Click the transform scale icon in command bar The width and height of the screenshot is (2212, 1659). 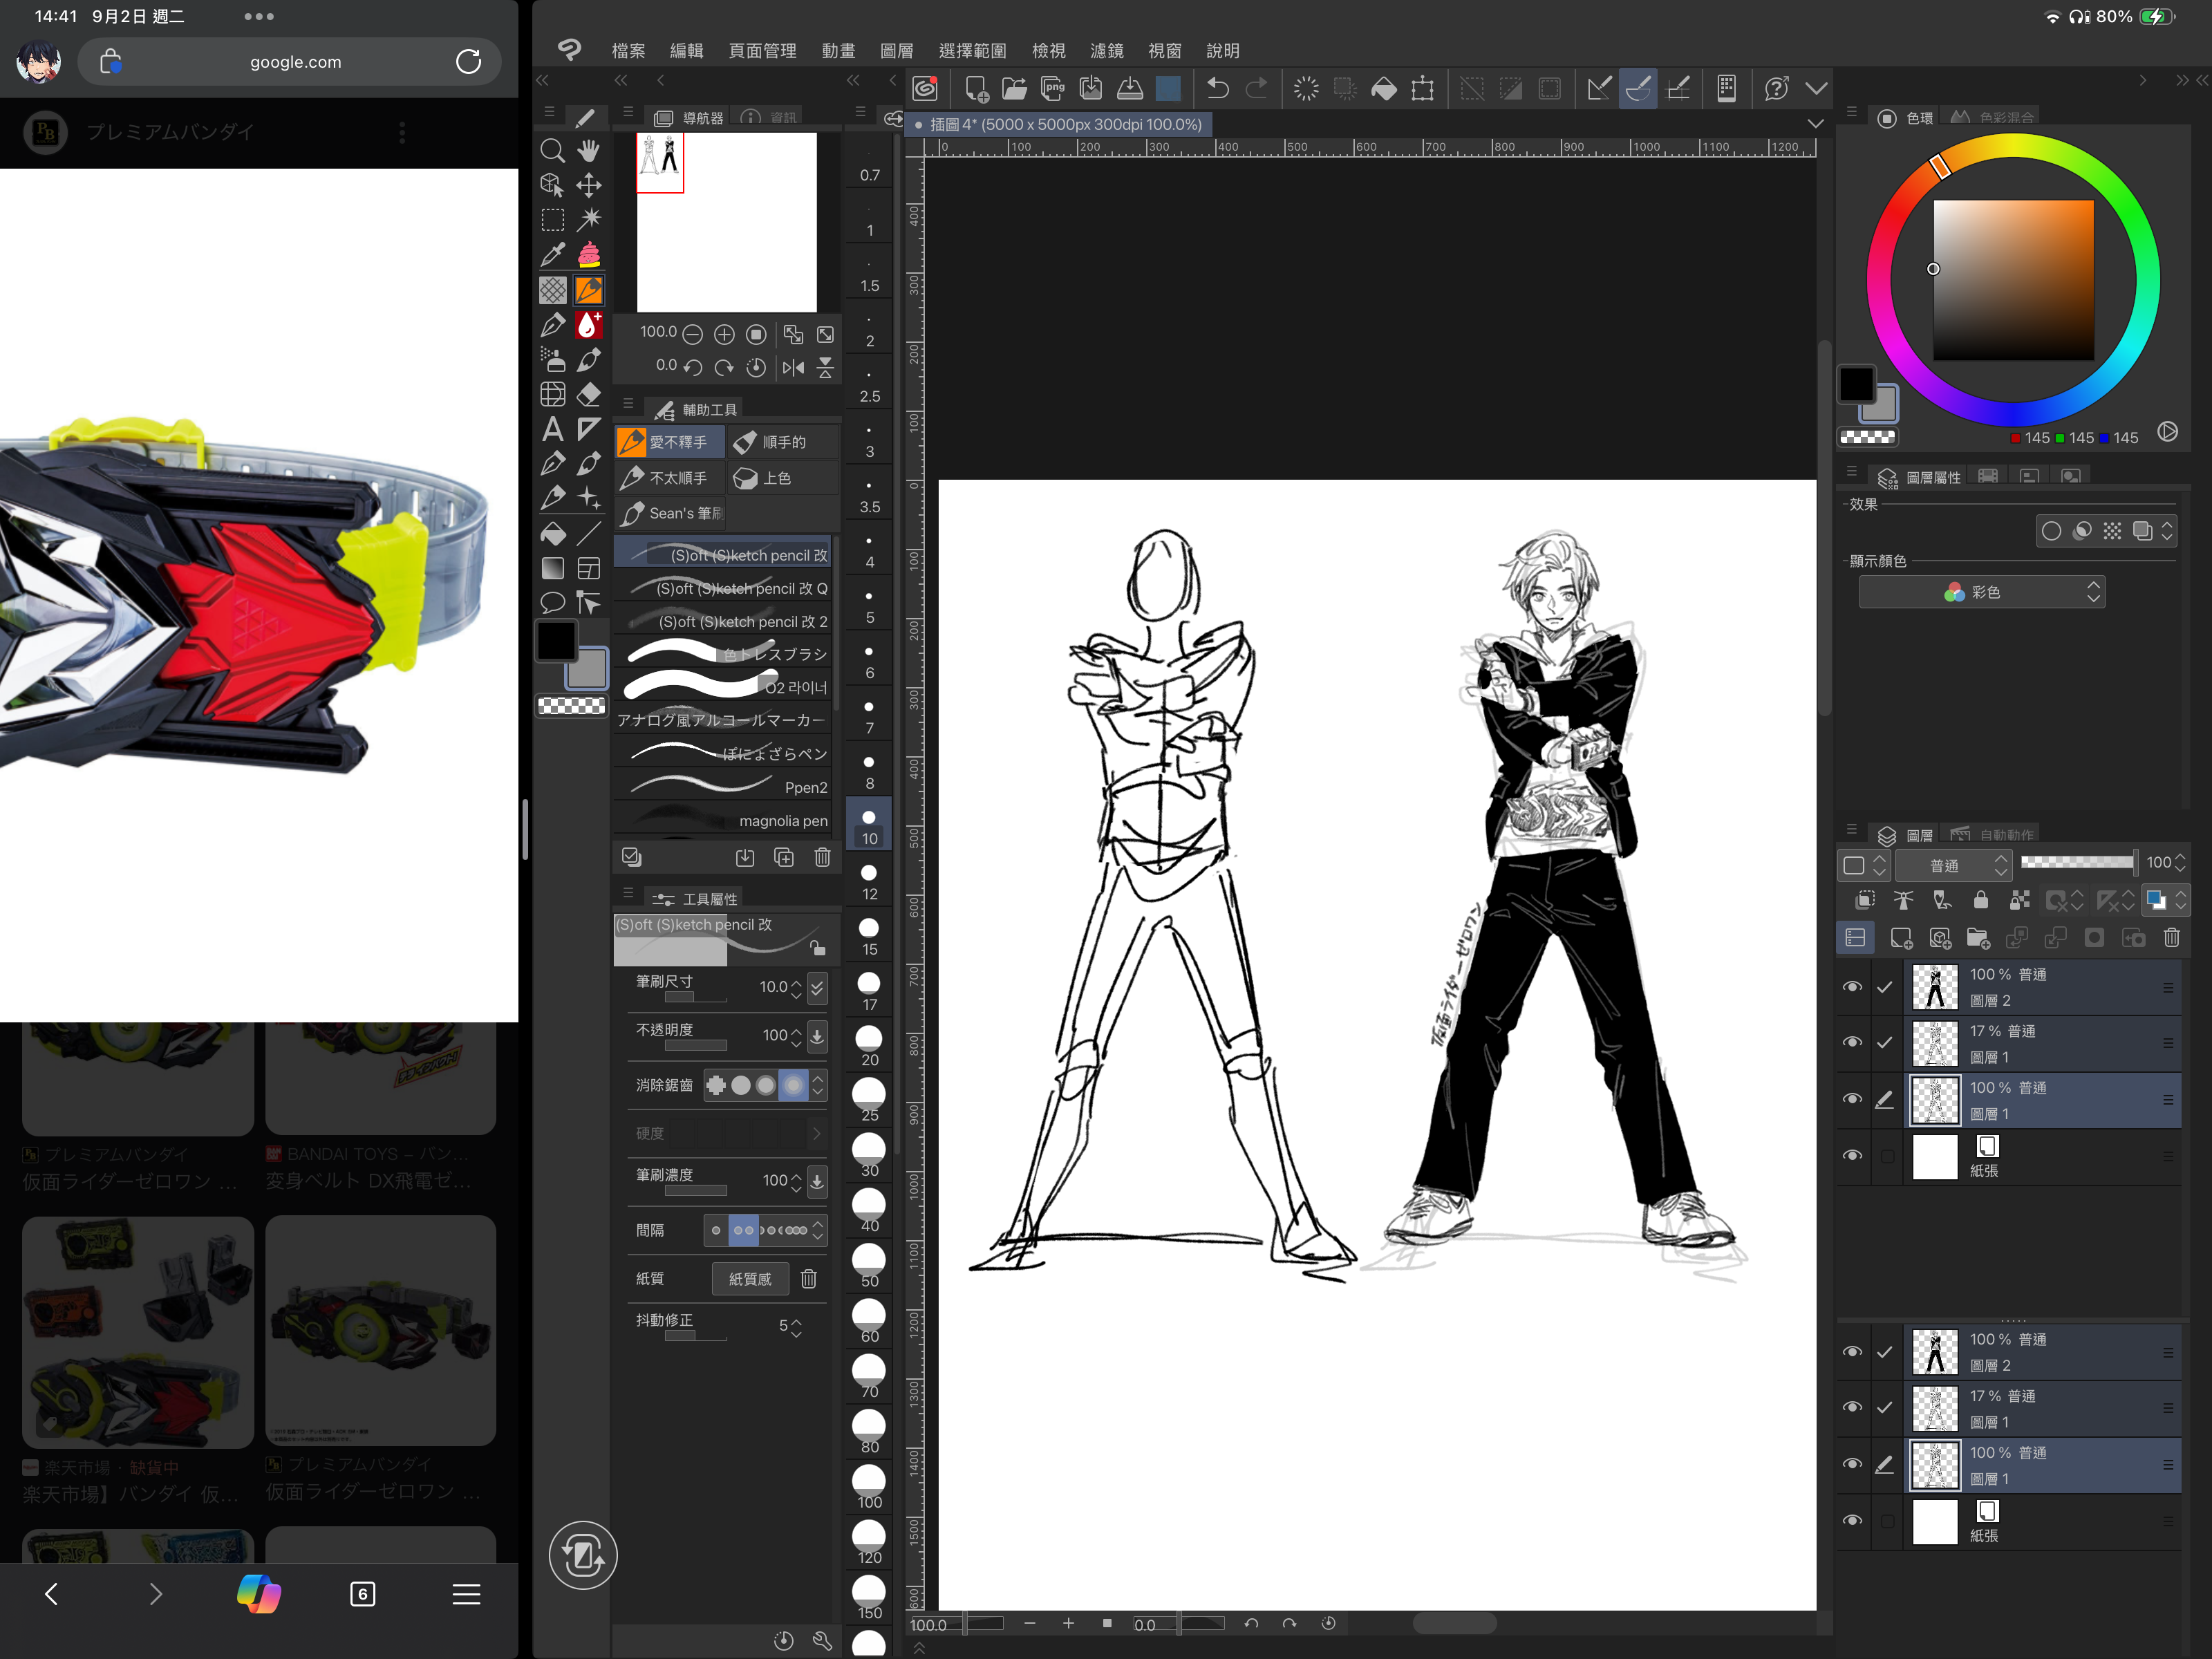point(1422,88)
